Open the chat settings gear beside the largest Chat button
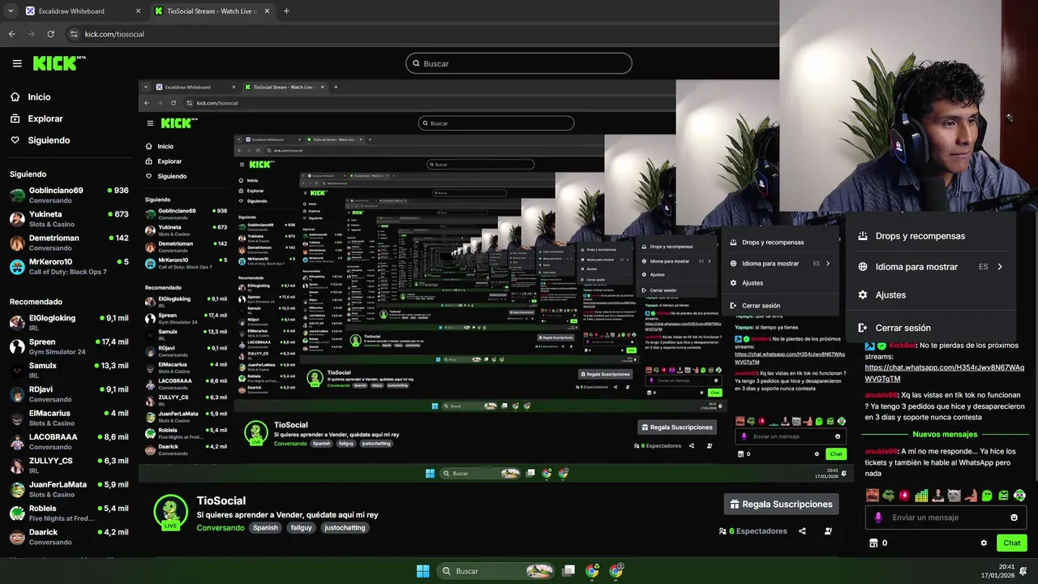Screen dimensions: 1038x584 point(984,543)
